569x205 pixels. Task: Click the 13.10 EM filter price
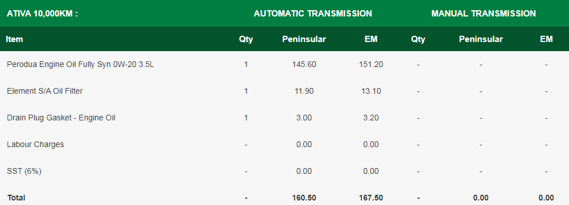pos(371,91)
